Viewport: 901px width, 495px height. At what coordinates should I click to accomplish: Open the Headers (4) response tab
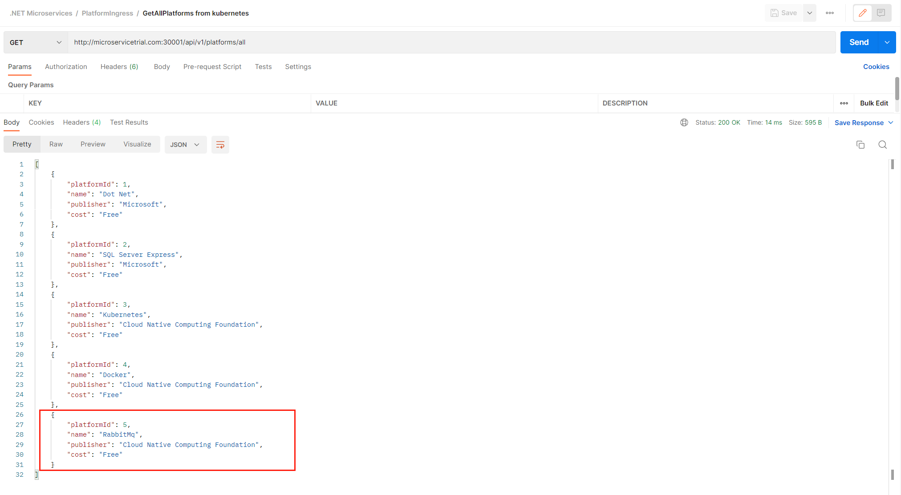coord(81,122)
